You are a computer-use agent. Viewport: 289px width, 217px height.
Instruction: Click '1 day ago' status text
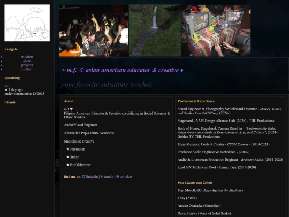[x=16, y=90]
